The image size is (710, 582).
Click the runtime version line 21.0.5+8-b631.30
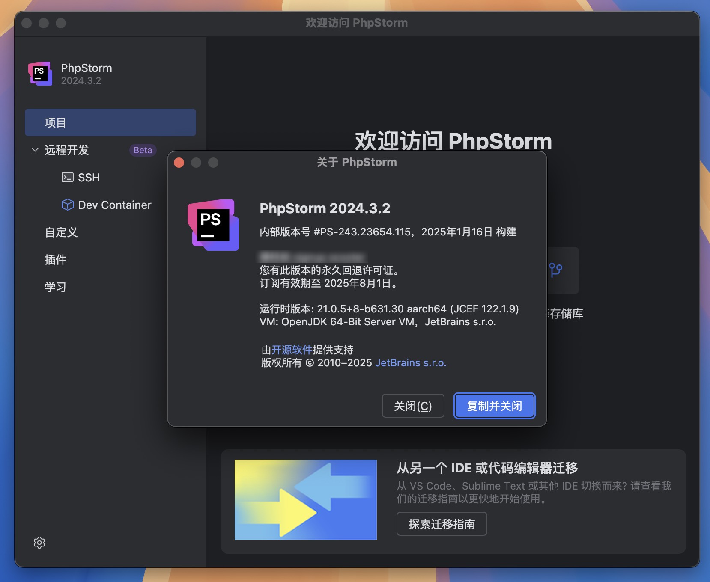point(389,309)
